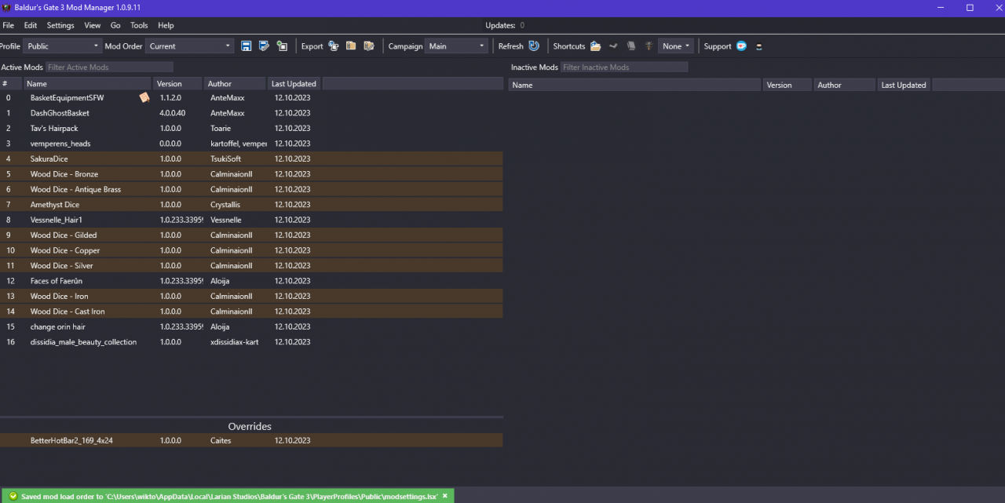Select the Wood Dice - Copper mod

click(251, 250)
